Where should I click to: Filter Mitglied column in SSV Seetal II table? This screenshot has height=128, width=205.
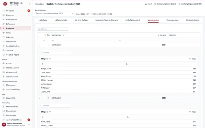[x=50, y=59]
